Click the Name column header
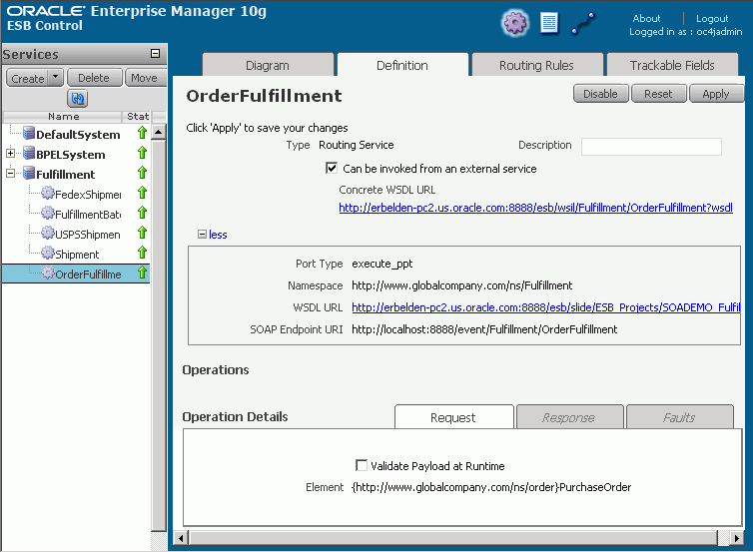The image size is (753, 552). 63,116
